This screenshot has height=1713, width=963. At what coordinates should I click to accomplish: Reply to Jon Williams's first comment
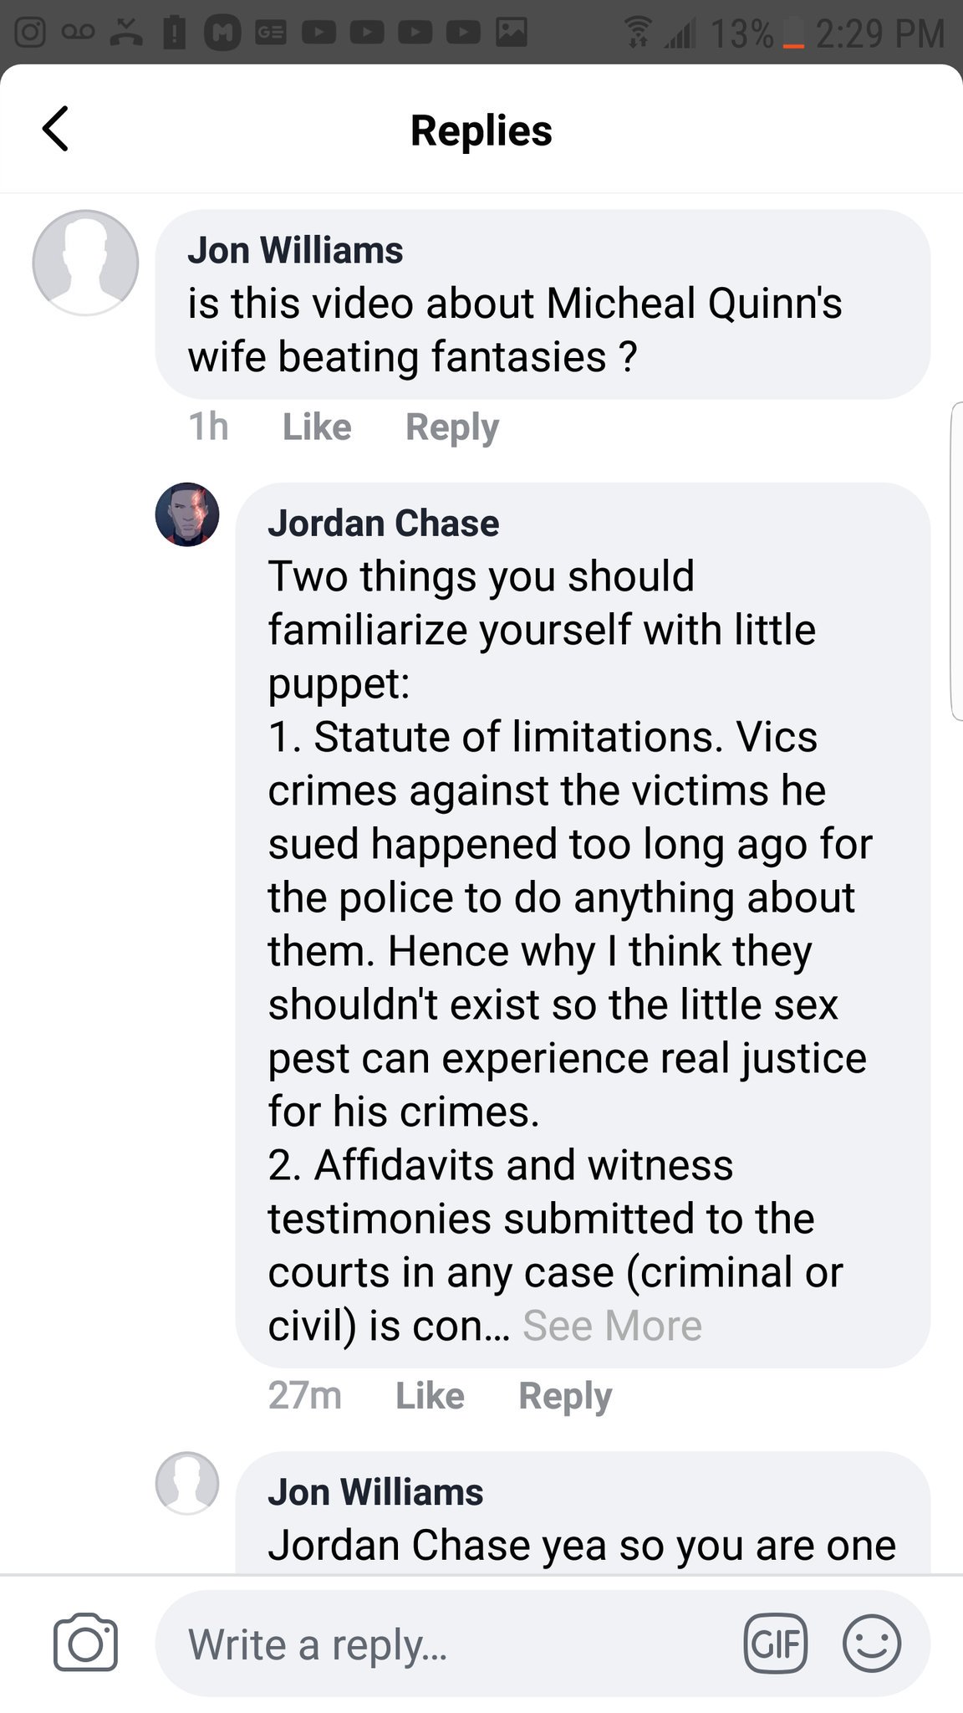[452, 427]
